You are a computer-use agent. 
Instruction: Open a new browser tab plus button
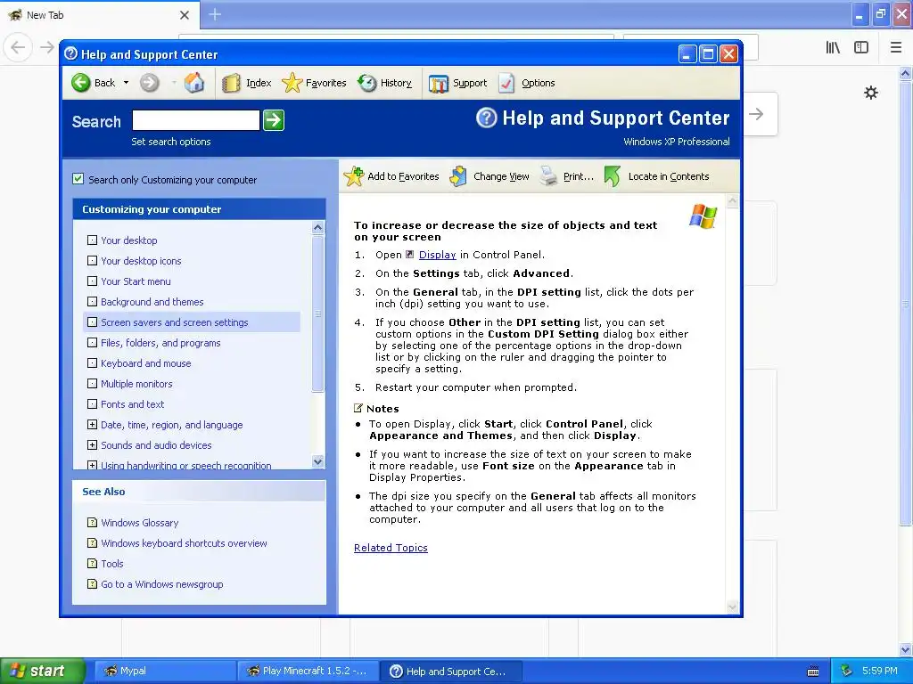pos(215,14)
